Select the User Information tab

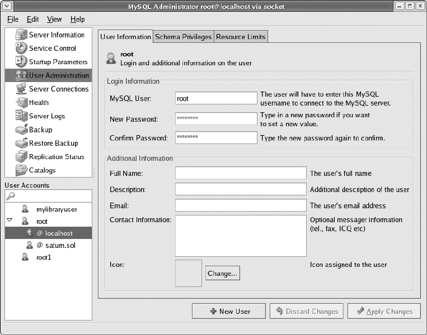[125, 37]
